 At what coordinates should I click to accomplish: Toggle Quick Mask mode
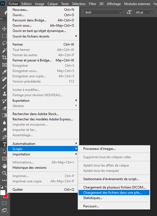(4, 203)
